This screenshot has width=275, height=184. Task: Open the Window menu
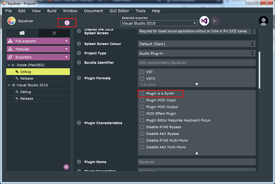[70, 11]
